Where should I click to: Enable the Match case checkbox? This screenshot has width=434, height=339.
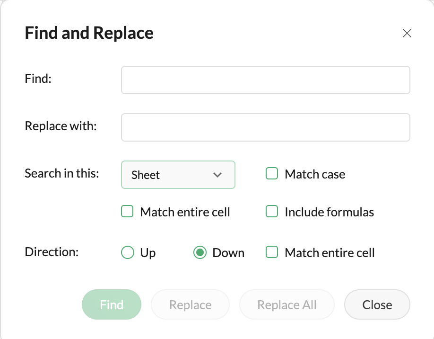pyautogui.click(x=272, y=174)
